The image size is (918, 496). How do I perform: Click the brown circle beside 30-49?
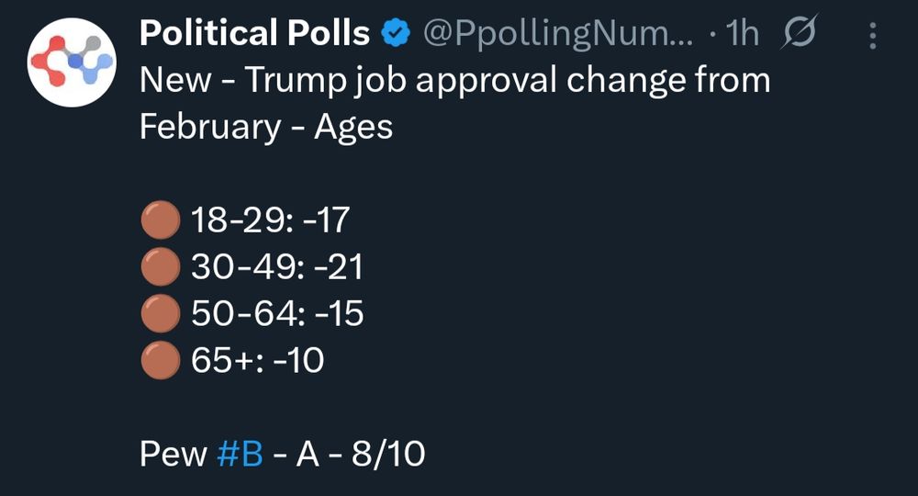[161, 266]
